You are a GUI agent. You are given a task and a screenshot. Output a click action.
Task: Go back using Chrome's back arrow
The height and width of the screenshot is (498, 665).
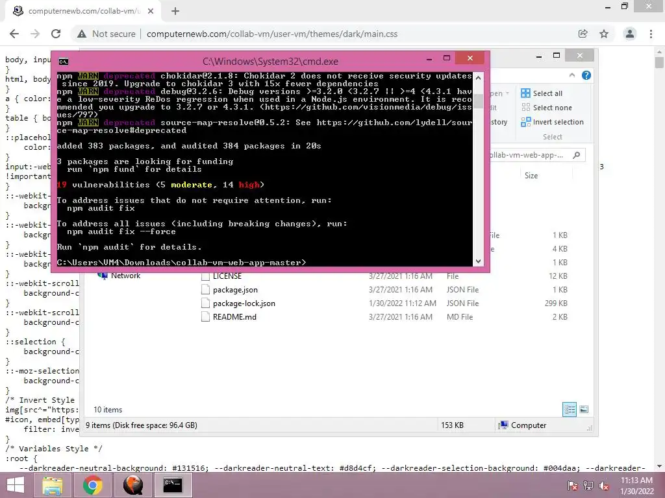[x=14, y=34]
